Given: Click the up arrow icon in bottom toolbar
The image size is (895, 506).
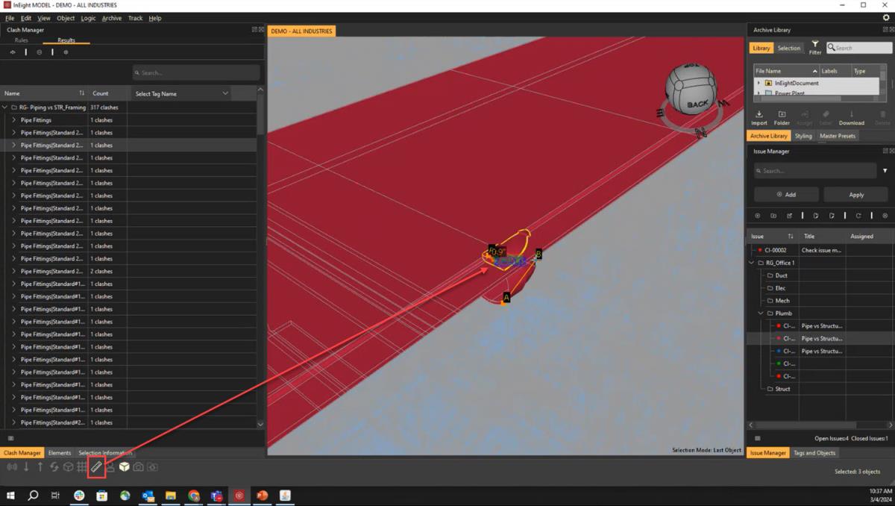Looking at the screenshot, I should pos(40,467).
